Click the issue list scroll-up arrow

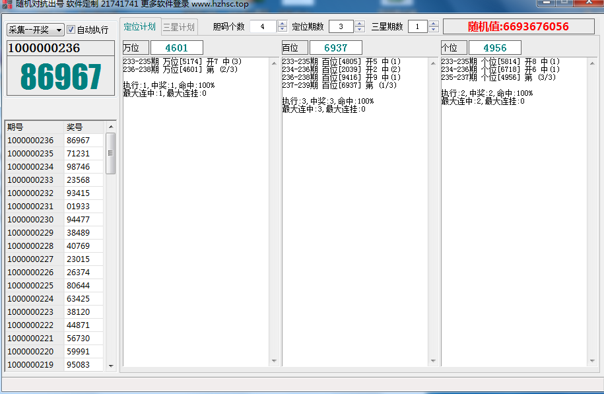[x=111, y=127]
